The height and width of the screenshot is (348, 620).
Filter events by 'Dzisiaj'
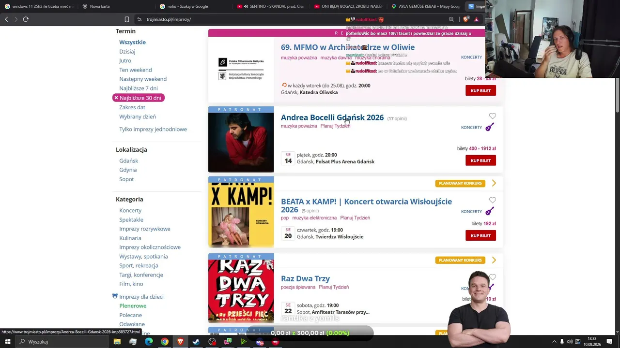pos(127,52)
